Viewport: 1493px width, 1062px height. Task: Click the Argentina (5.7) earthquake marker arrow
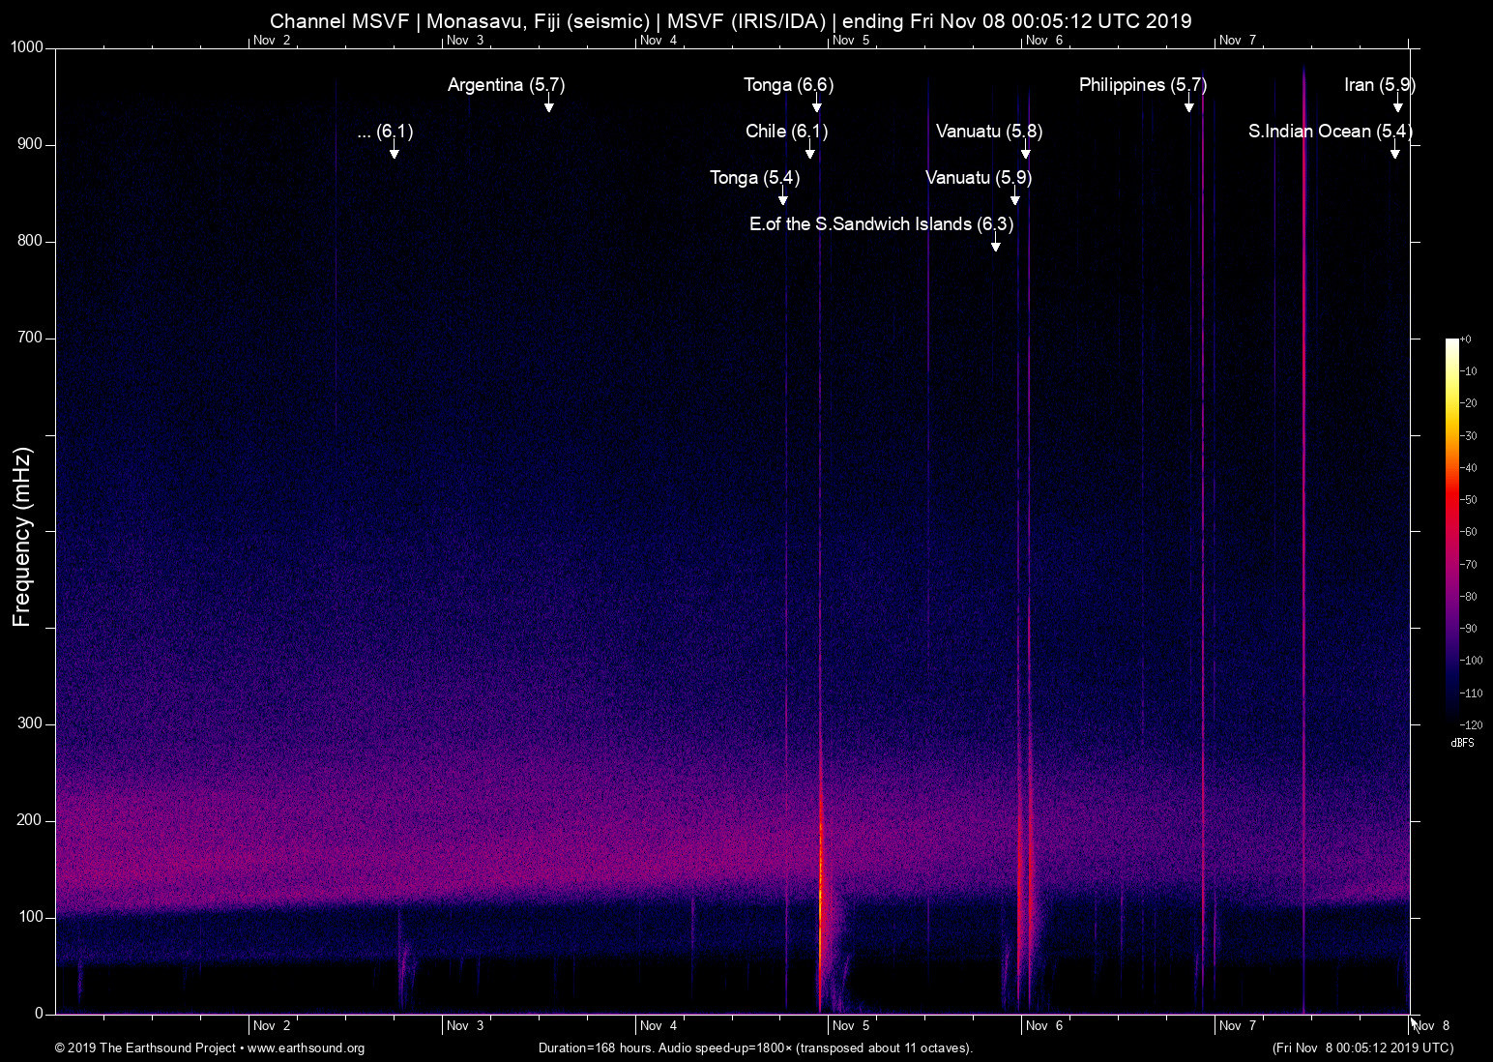550,106
